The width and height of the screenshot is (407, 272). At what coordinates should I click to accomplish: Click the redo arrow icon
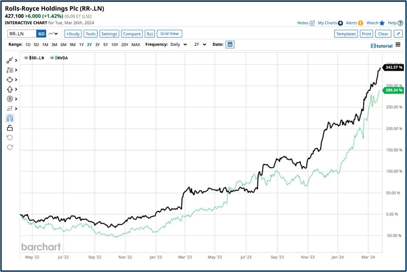[10, 147]
